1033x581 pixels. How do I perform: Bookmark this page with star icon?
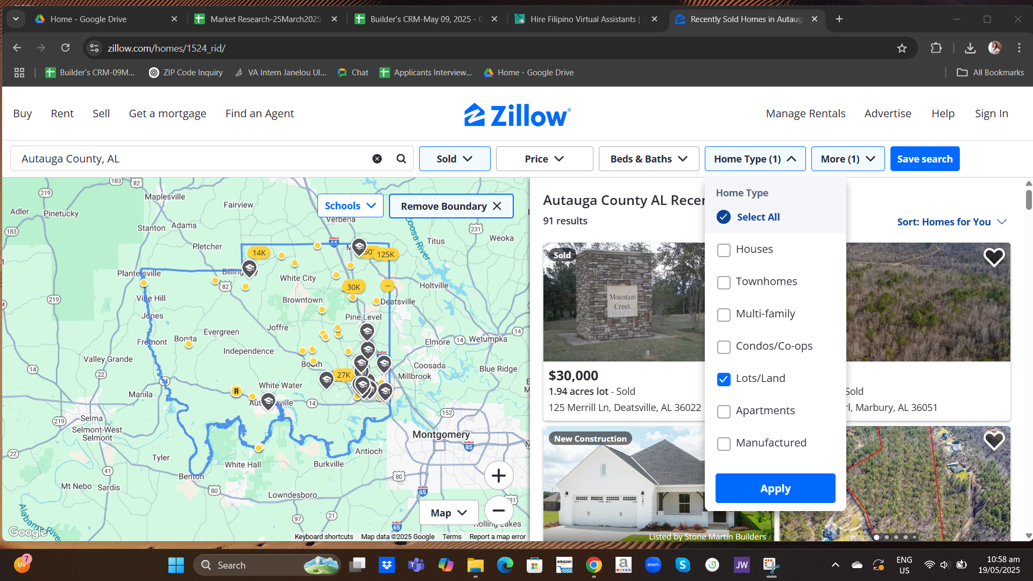tap(902, 48)
